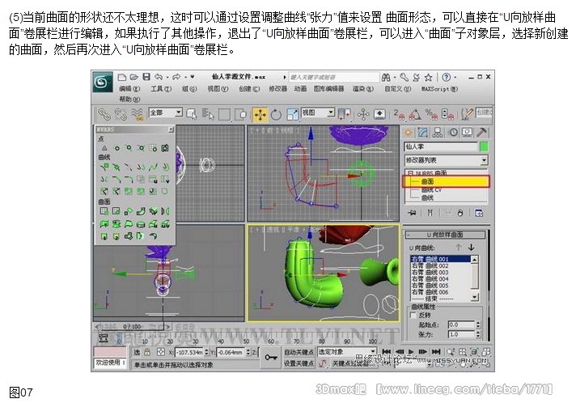This screenshot has width=576, height=403.
Task: Click the Play Animation button
Action: (412, 351)
